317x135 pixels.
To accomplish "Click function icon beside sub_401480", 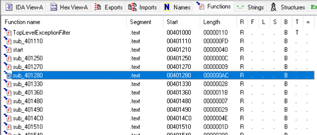I will [8, 100].
